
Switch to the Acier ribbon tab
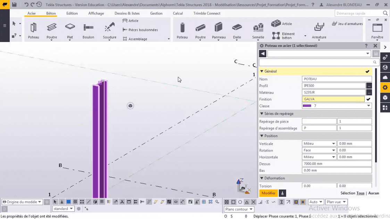pyautogui.click(x=32, y=14)
